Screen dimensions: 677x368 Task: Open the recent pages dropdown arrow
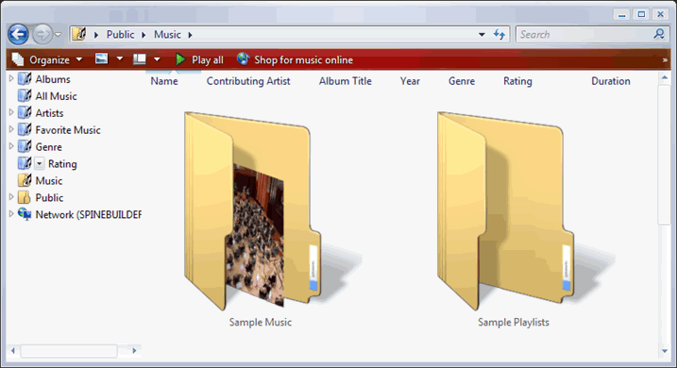pos(59,35)
